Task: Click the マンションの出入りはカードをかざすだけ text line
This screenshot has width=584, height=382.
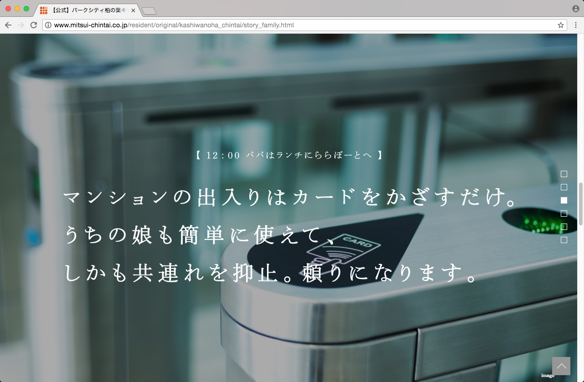Action: click(x=290, y=198)
